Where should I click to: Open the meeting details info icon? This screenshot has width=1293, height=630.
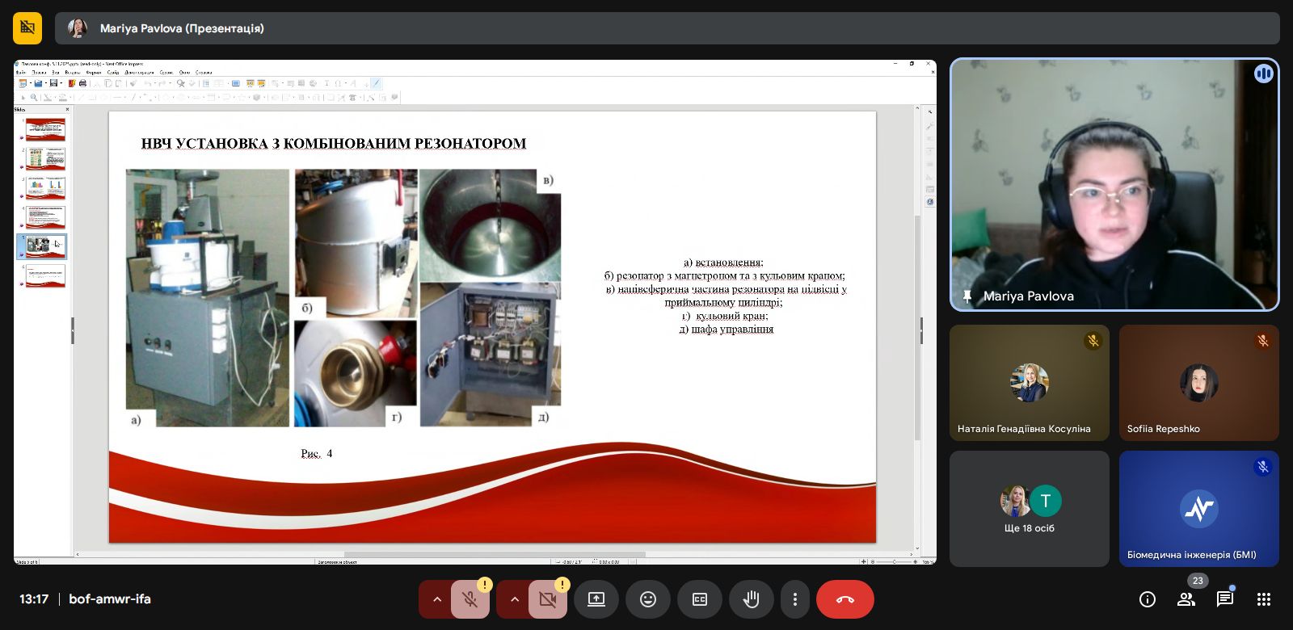(x=1147, y=599)
